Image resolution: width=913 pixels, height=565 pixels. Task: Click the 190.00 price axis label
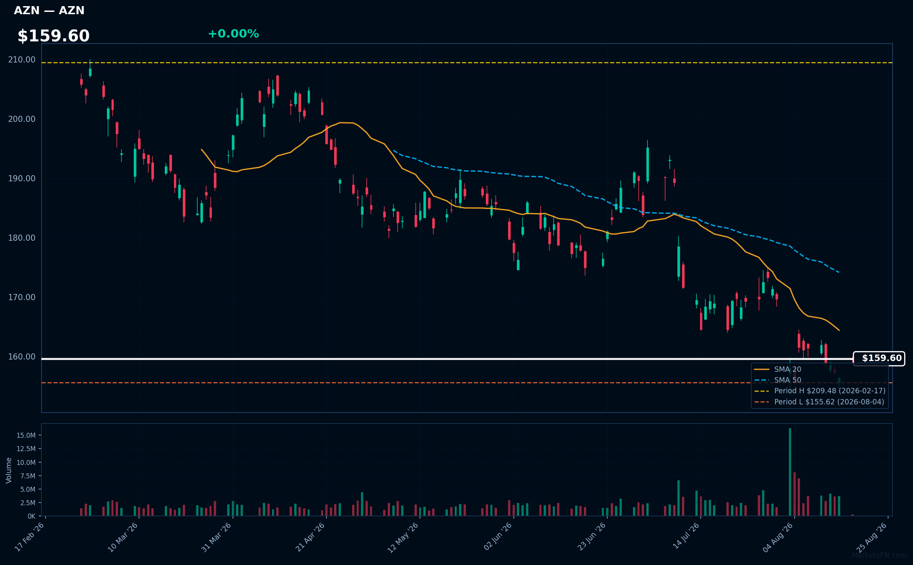pyautogui.click(x=22, y=179)
